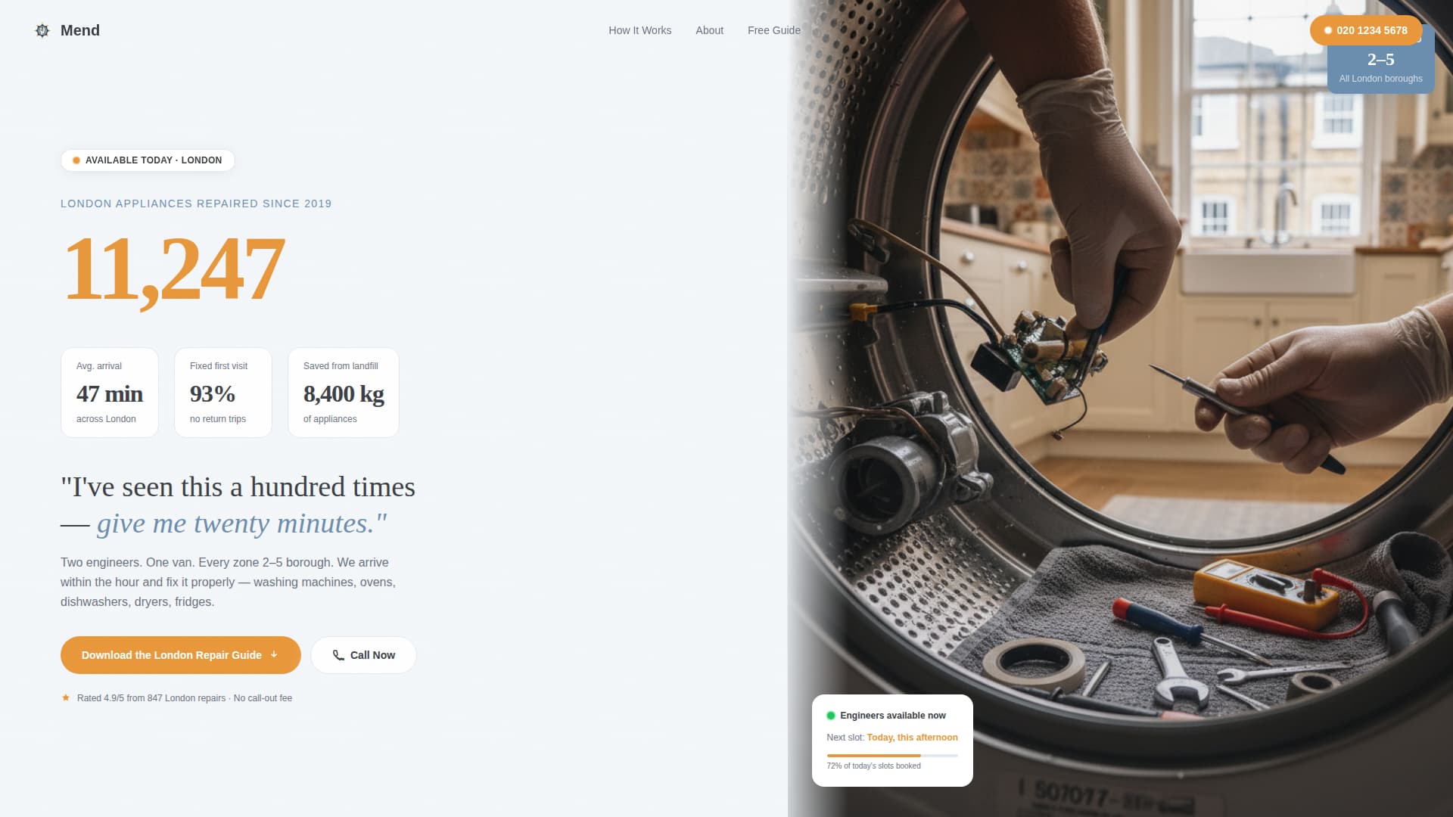1453x817 pixels.
Task: Click the Two engineers One van paragraph
Action: [x=229, y=582]
